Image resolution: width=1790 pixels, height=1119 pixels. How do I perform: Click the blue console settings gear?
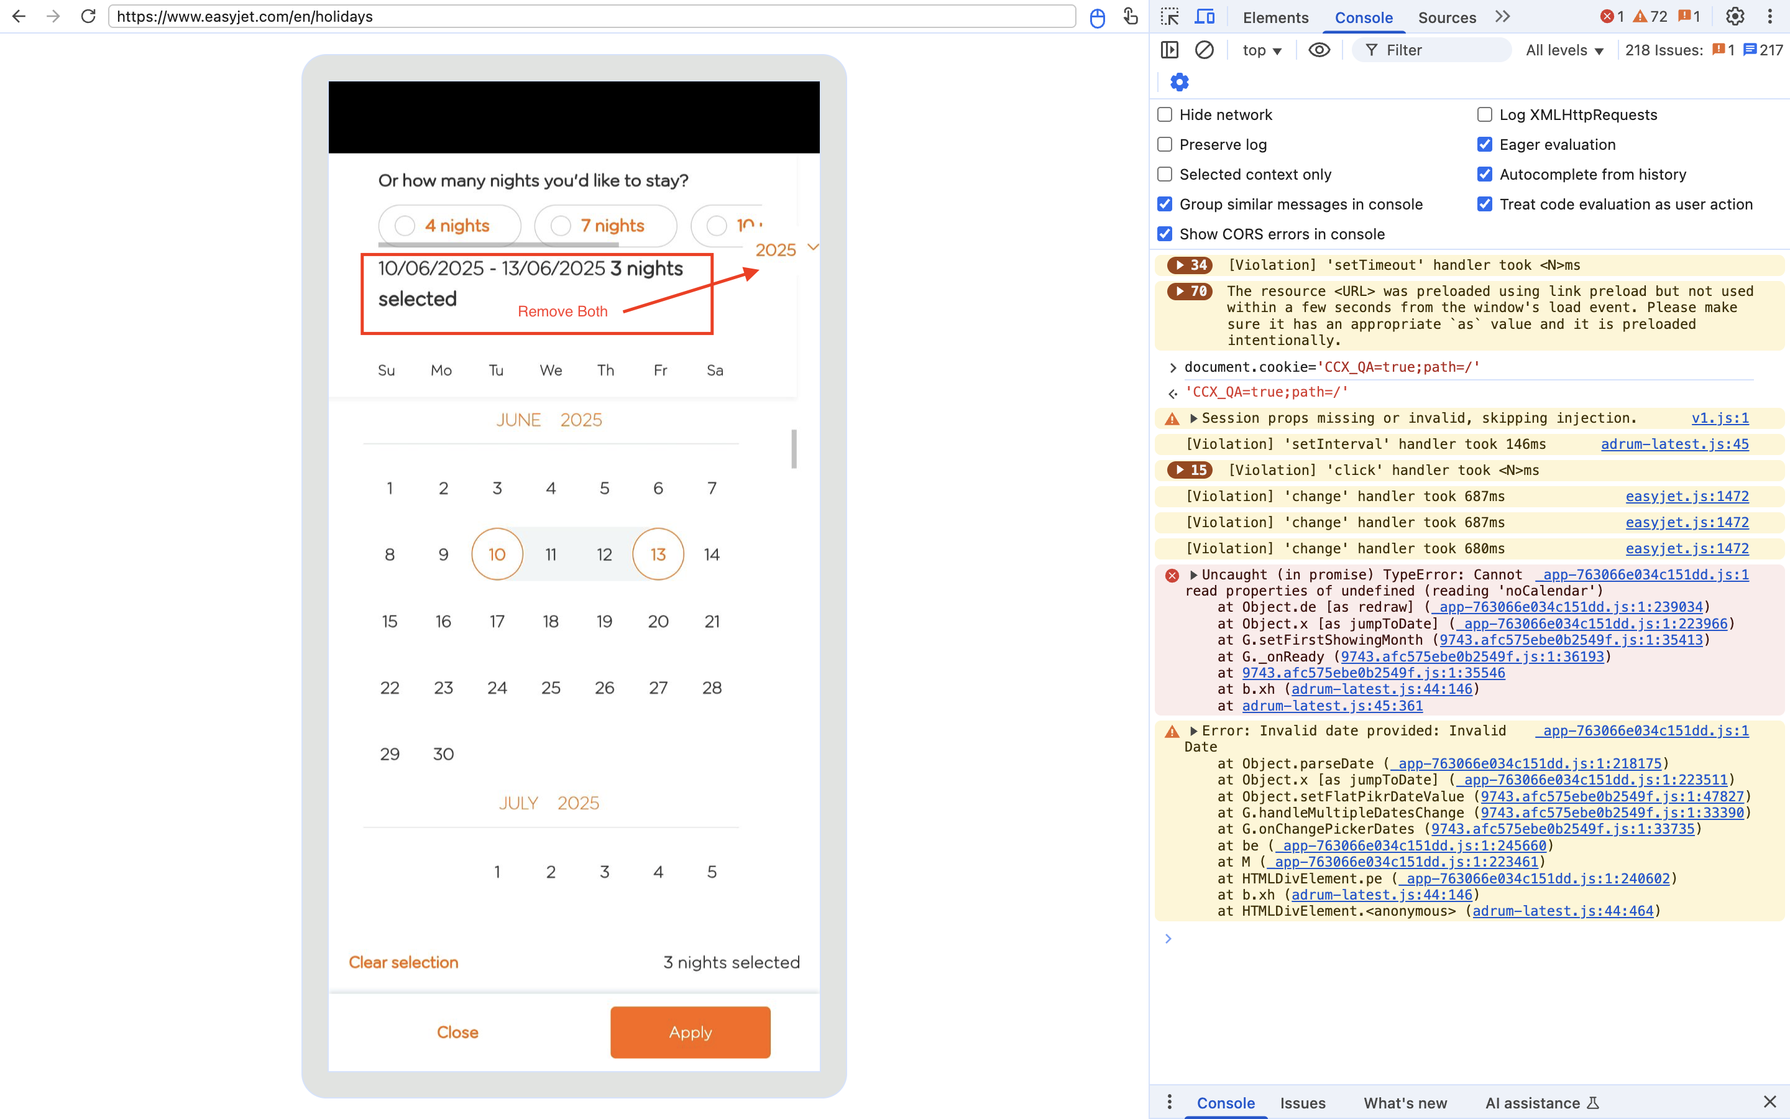[1179, 82]
